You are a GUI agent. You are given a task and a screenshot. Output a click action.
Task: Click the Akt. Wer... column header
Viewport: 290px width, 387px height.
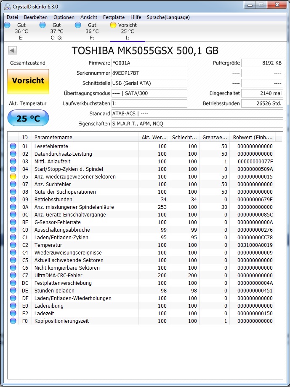154,138
